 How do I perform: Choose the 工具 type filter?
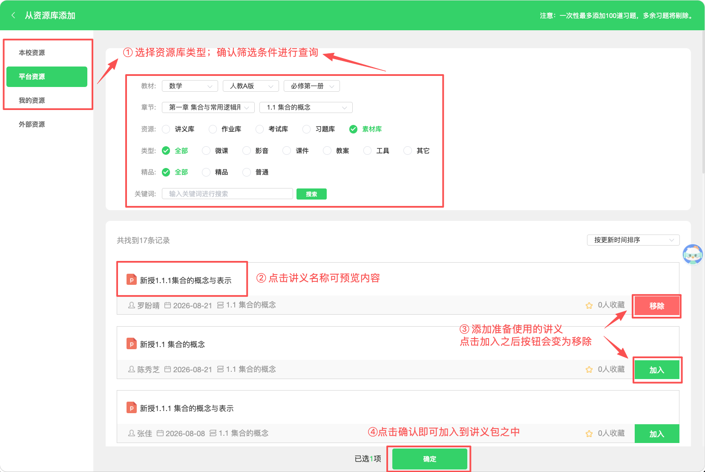click(376, 151)
